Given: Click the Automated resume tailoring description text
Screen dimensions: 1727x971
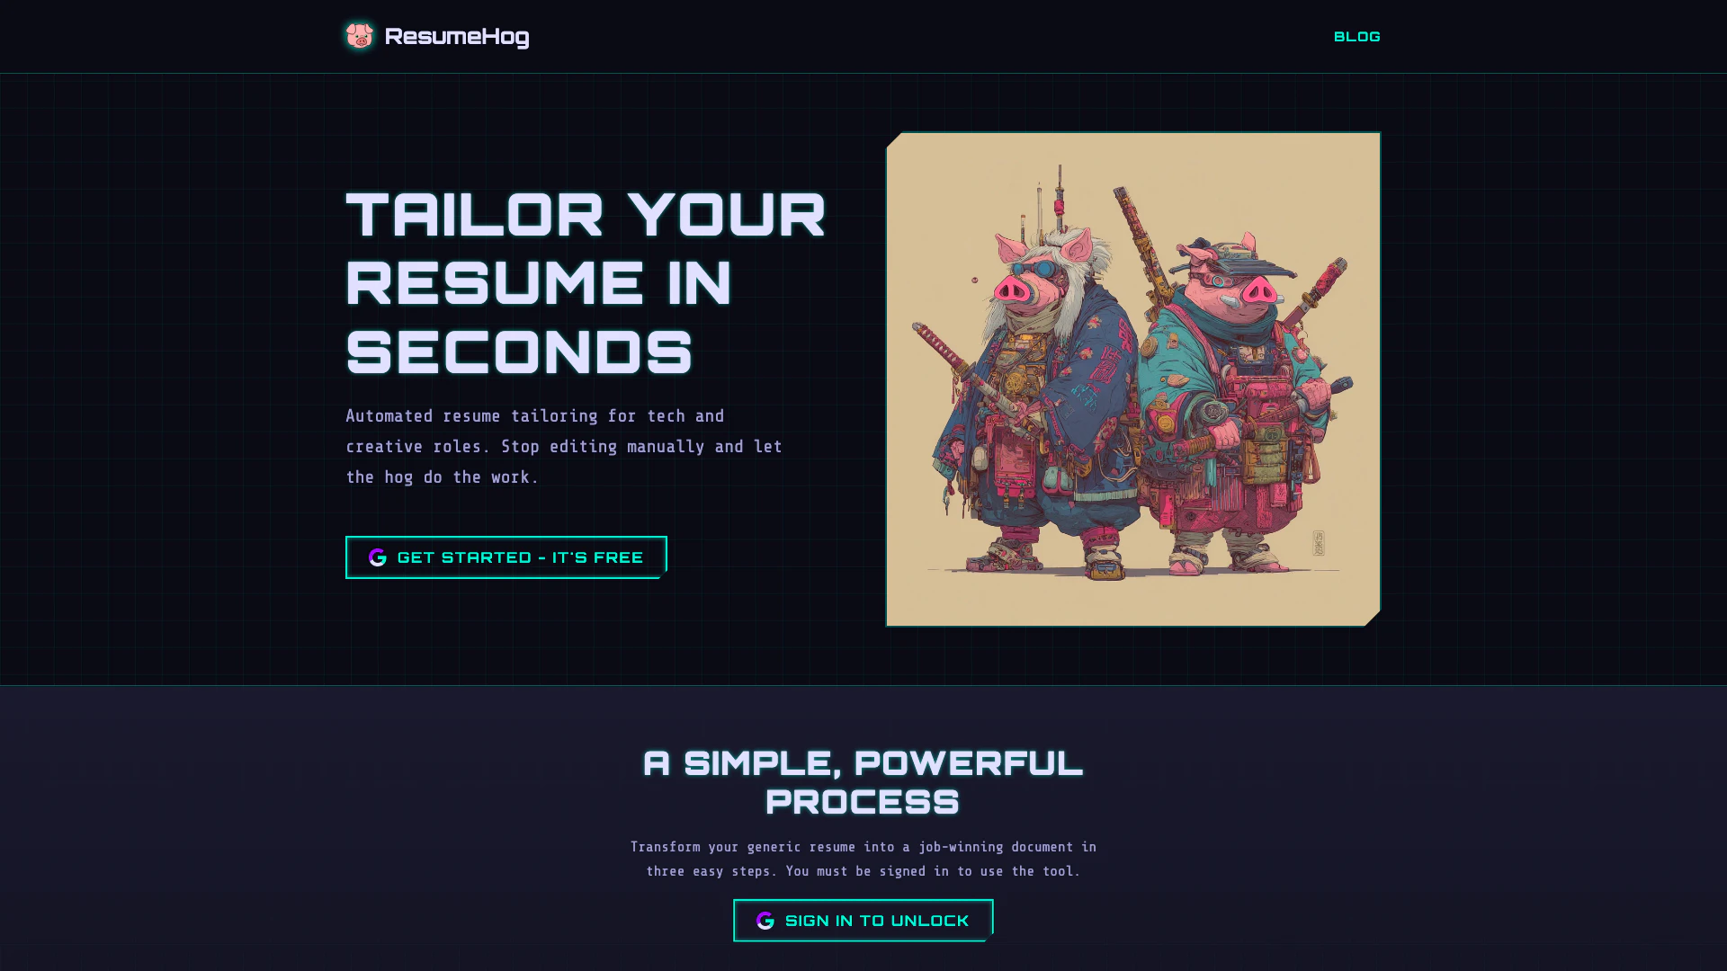Looking at the screenshot, I should pyautogui.click(x=564, y=447).
